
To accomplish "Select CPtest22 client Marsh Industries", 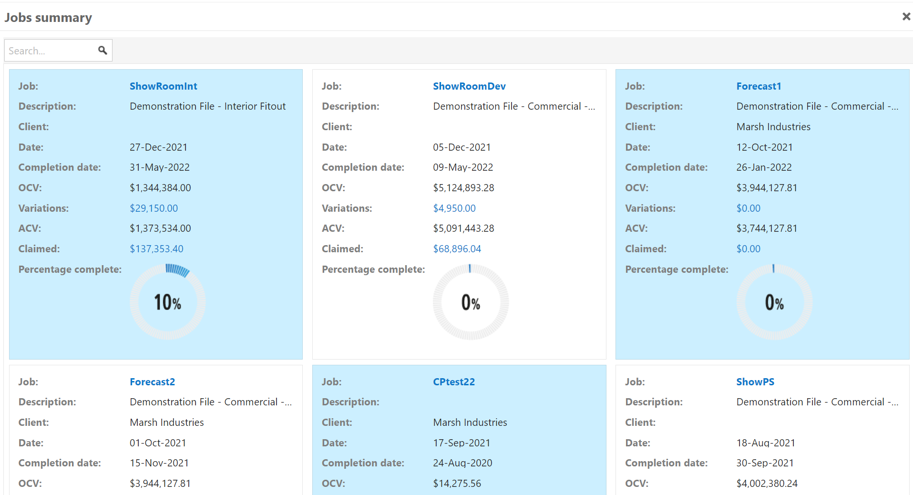I will (x=470, y=423).
